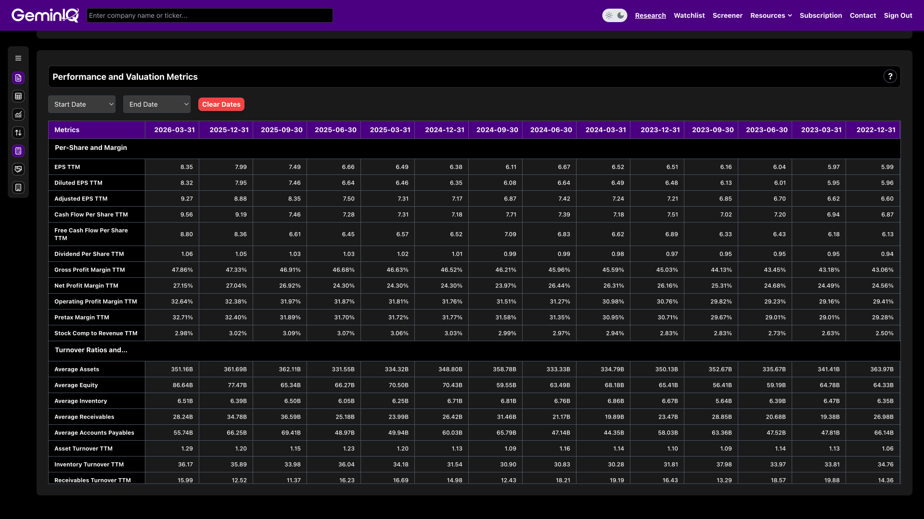Select the Asset Turnover TTM label
This screenshot has height=519, width=924.
[x=83, y=449]
